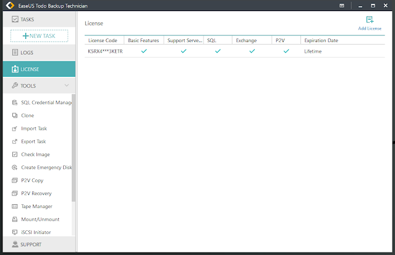The image size is (395, 255).
Task: Choose Import Task
Action: point(34,128)
